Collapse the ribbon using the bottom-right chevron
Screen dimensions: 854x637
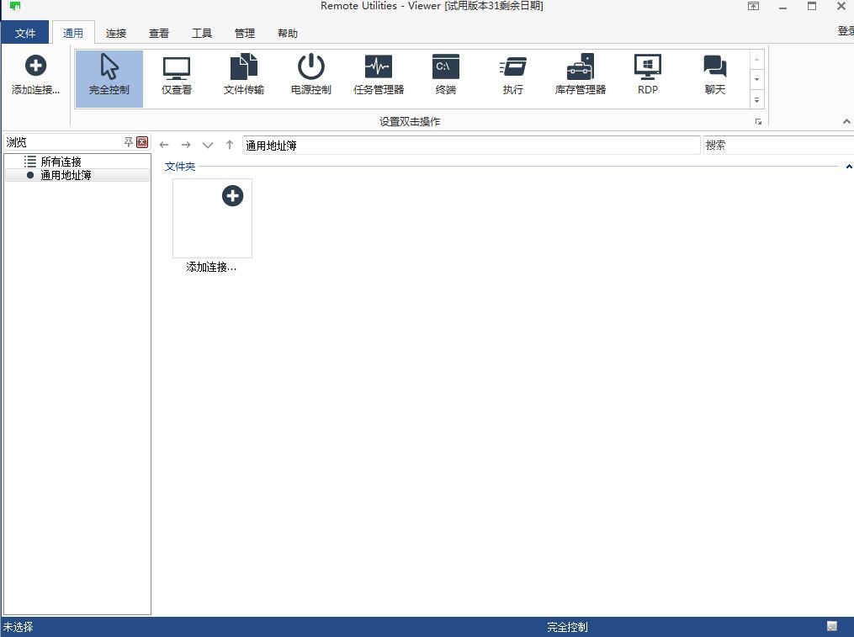pyautogui.click(x=847, y=120)
